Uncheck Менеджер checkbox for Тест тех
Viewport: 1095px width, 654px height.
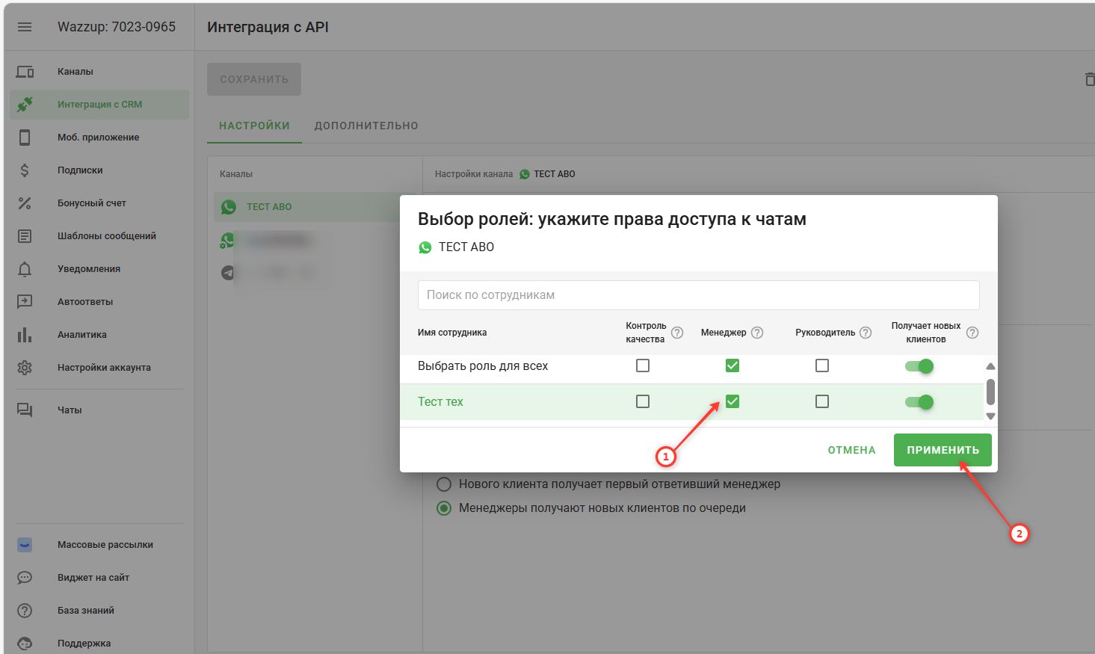(x=732, y=401)
